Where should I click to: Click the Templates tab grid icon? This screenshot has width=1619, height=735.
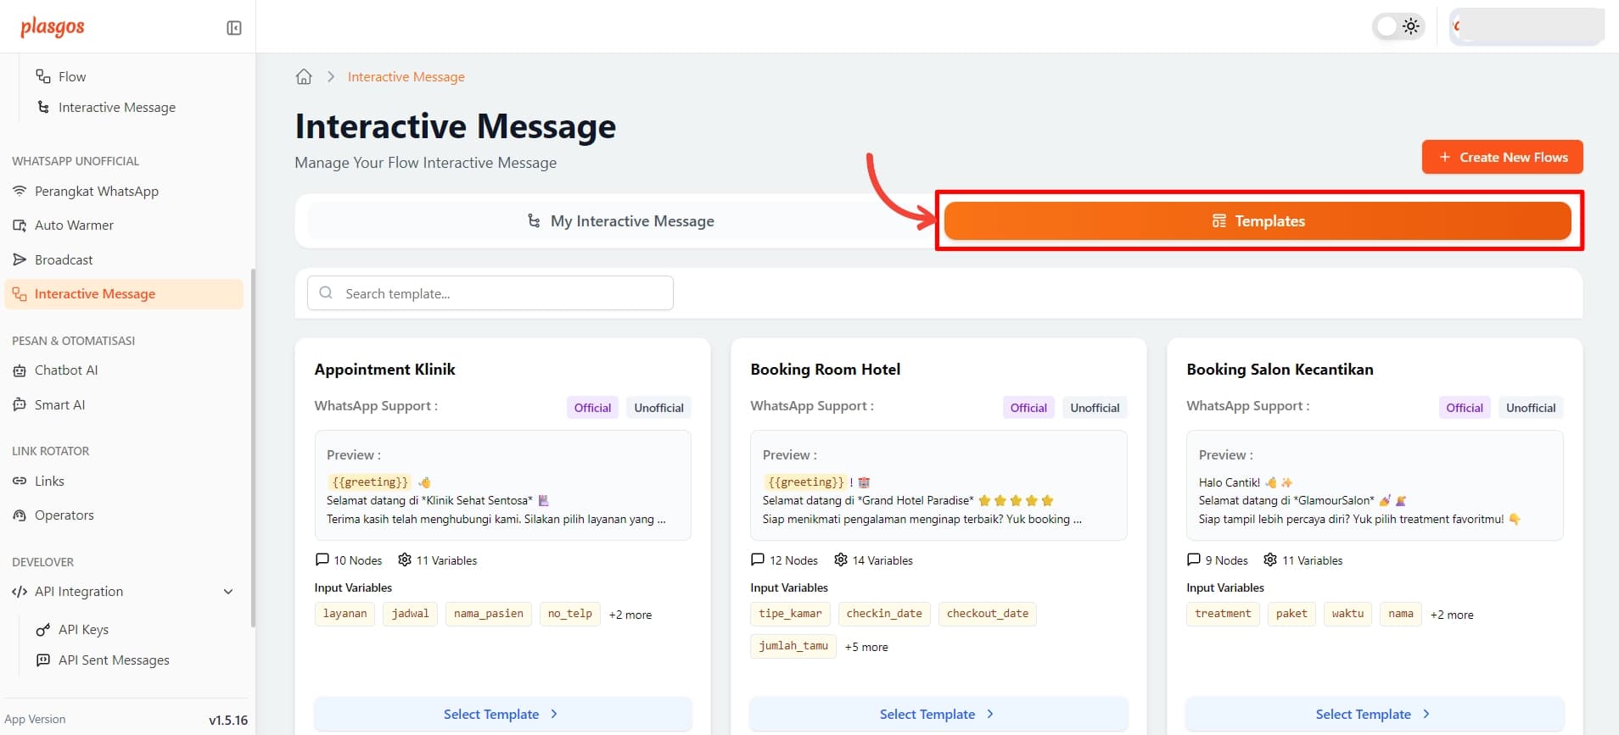click(x=1219, y=221)
